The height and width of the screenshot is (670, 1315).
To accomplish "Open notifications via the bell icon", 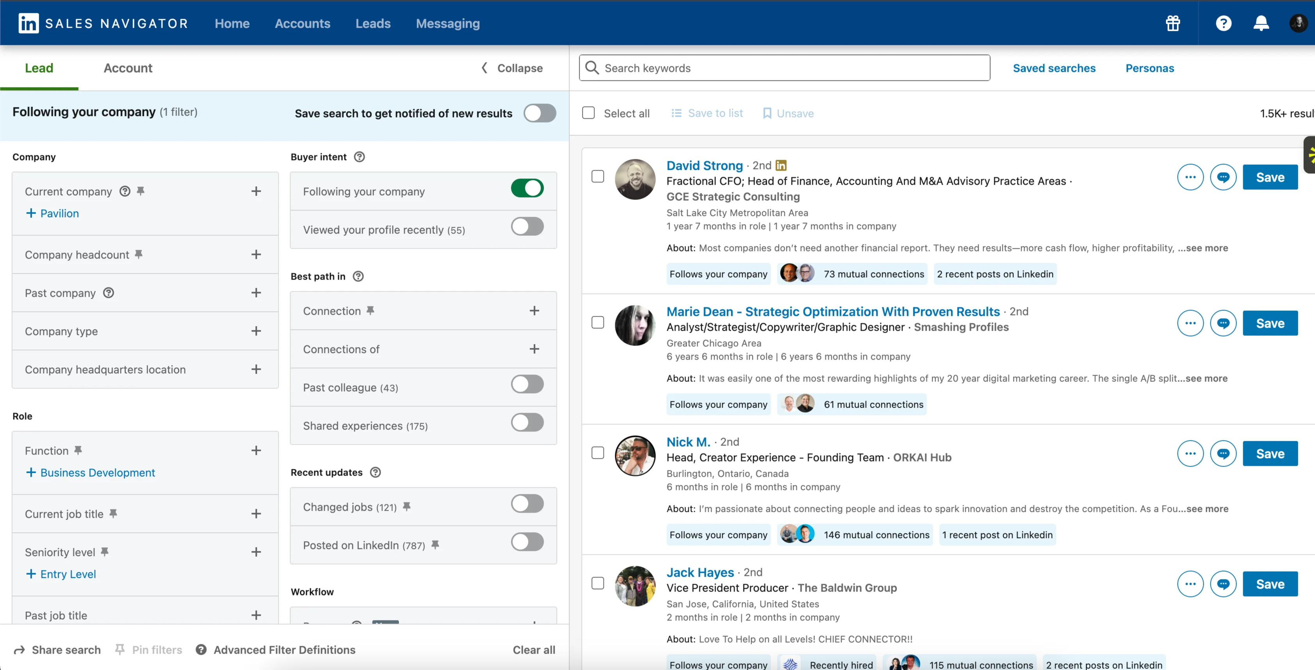I will [x=1261, y=23].
